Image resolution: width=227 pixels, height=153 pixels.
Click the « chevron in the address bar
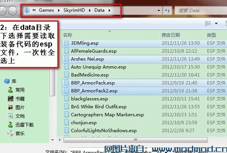(x=34, y=10)
